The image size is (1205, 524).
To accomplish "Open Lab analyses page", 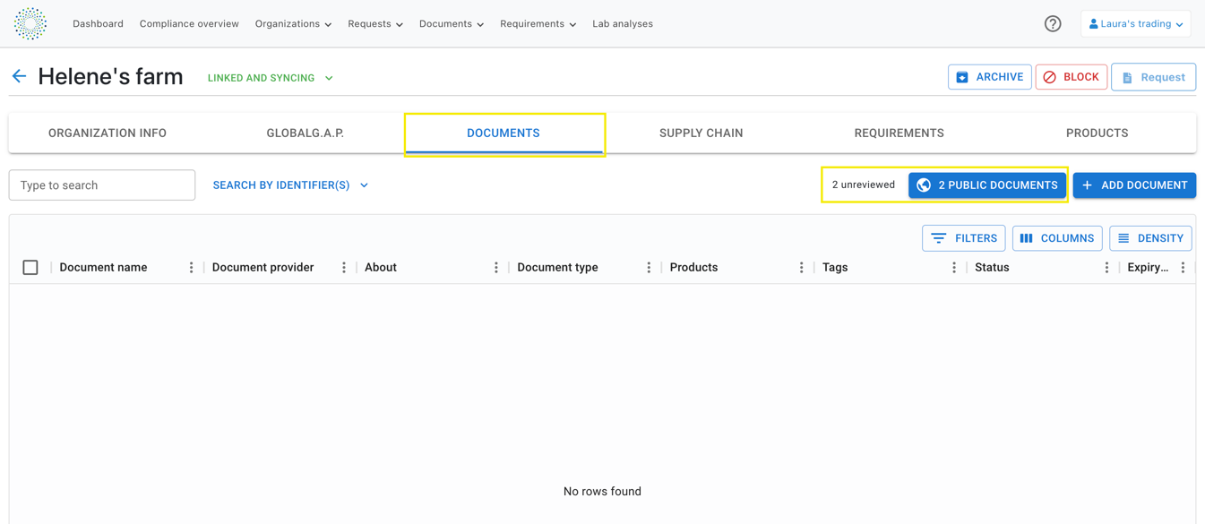I will (623, 24).
